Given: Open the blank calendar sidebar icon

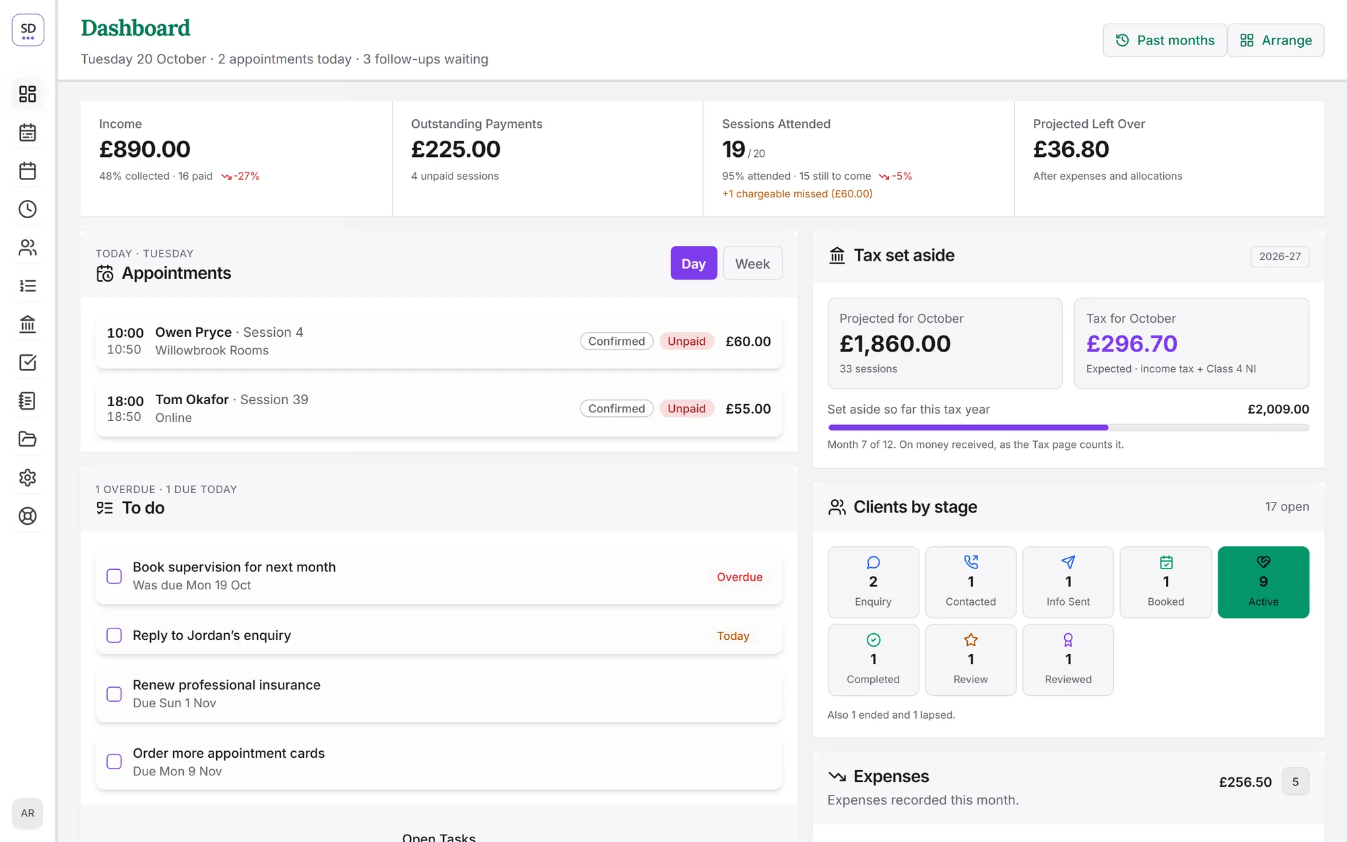Looking at the screenshot, I should point(28,170).
